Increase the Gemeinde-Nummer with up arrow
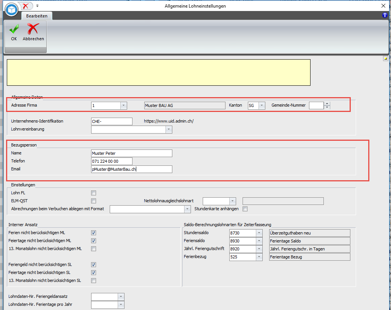This screenshot has width=391, height=310. [x=327, y=104]
